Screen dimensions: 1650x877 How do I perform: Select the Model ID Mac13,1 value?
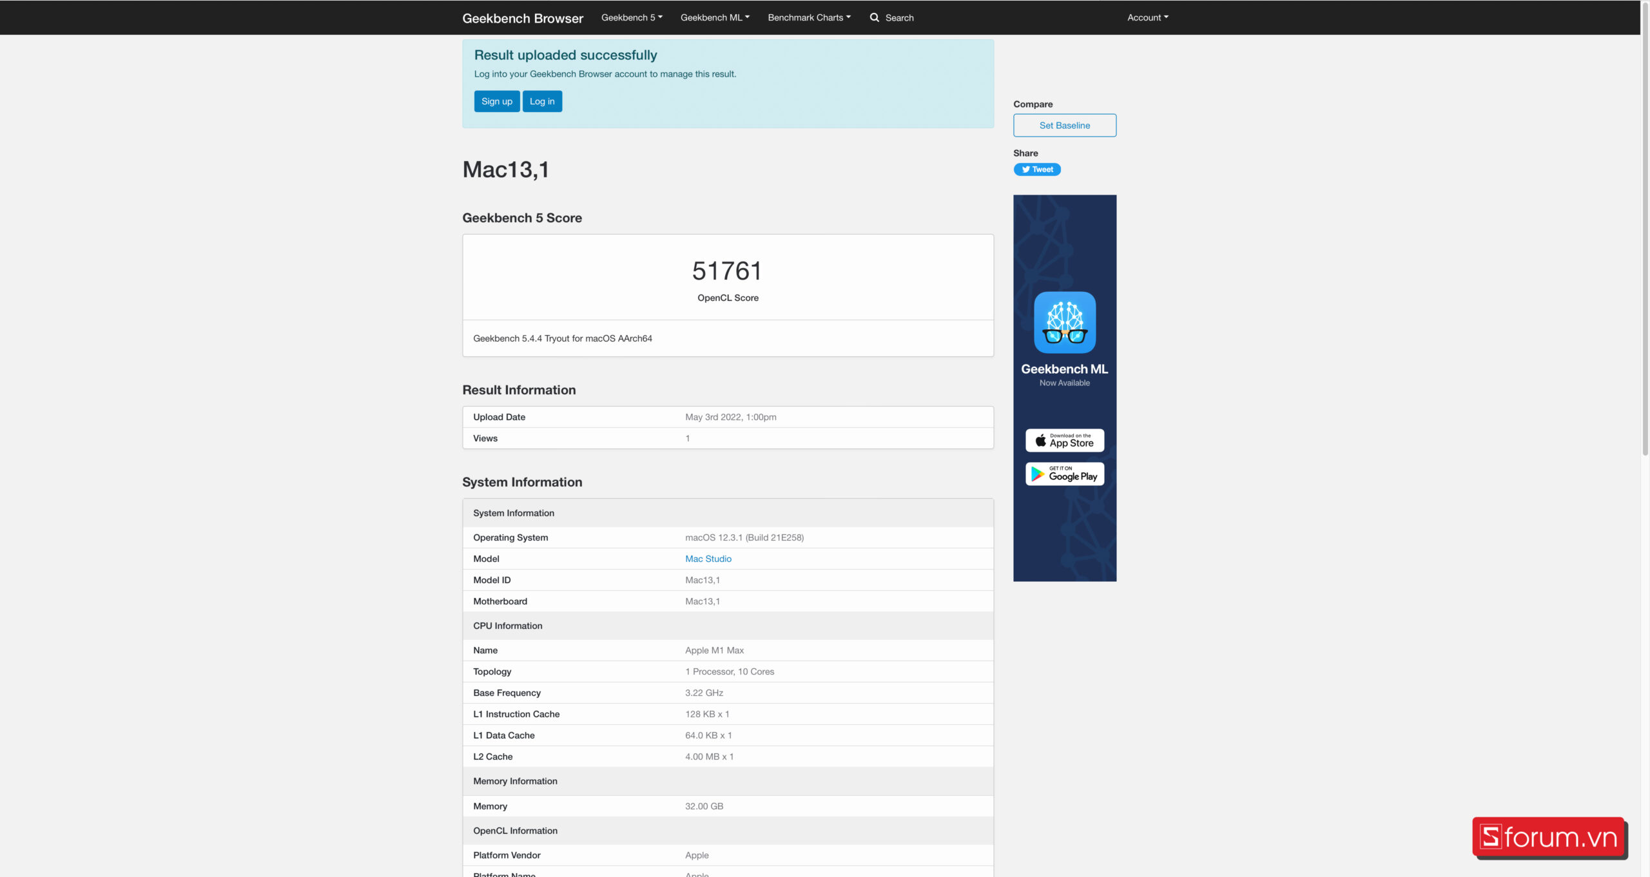pyautogui.click(x=703, y=580)
